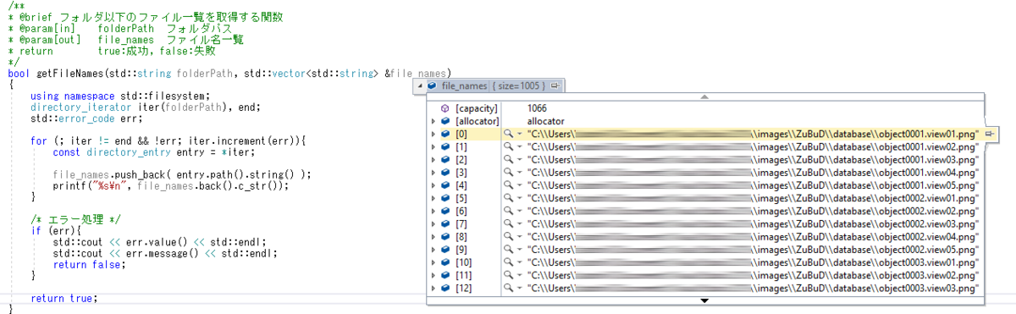Open visualizer dropdown arrow for element [4]
Viewport: 1016px width, 314px height.
point(519,185)
